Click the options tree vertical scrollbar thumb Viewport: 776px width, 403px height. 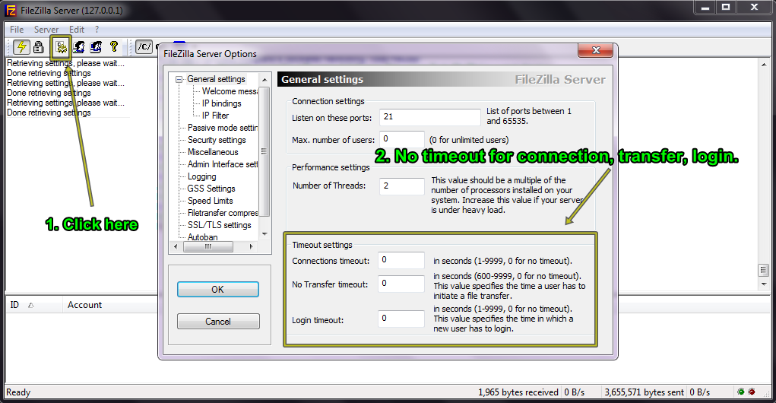click(264, 151)
